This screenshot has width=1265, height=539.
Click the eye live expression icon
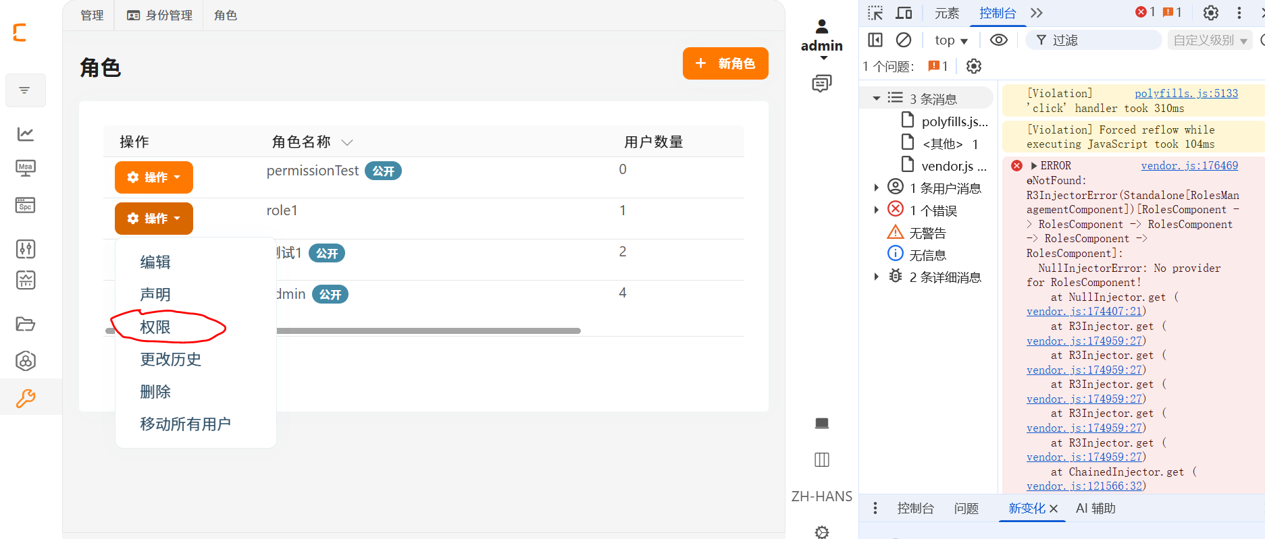[998, 40]
